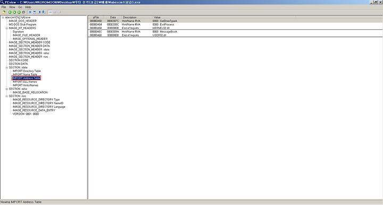This screenshot has width=383, height=205.
Task: Select IMAGE_DOS_HEADER in the tree
Action: pos(23,21)
